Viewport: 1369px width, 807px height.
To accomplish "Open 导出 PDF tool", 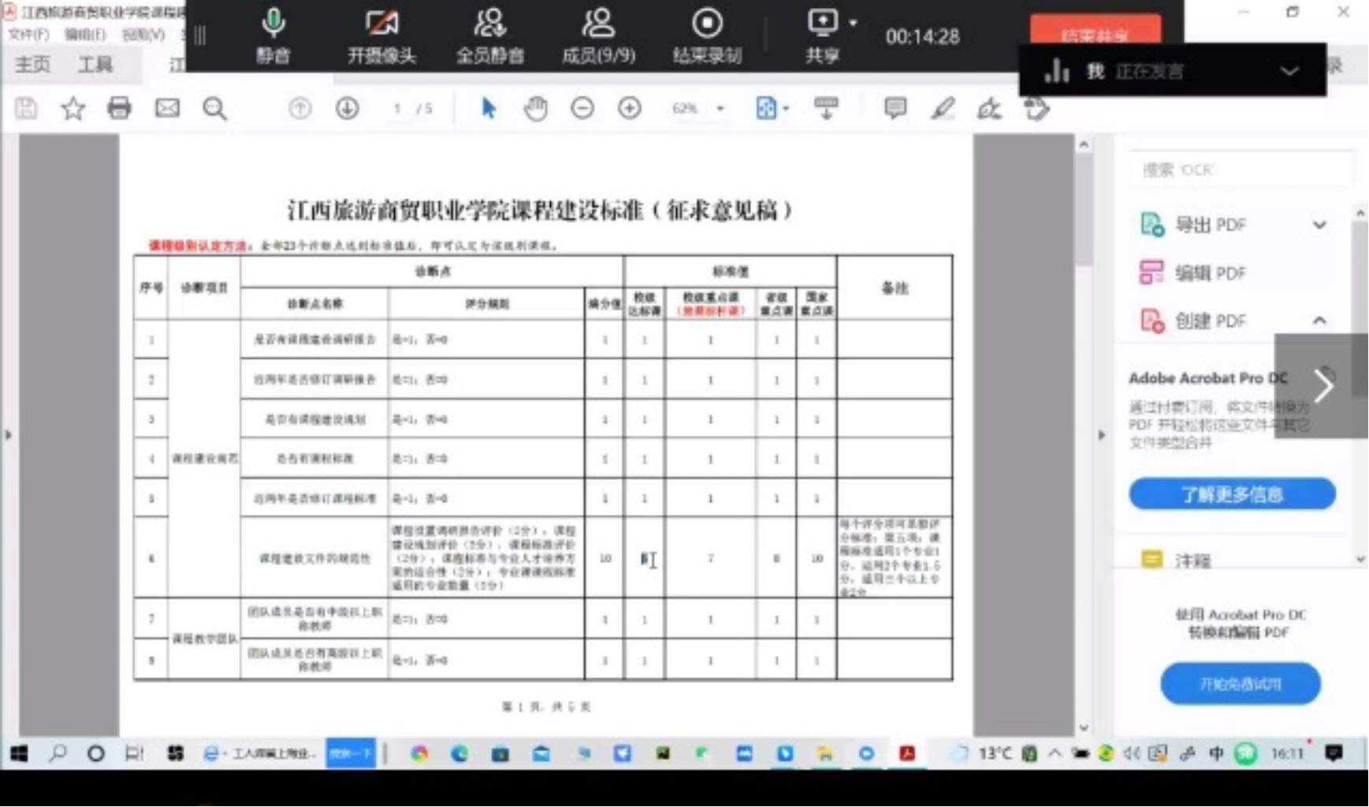I will click(x=1210, y=225).
